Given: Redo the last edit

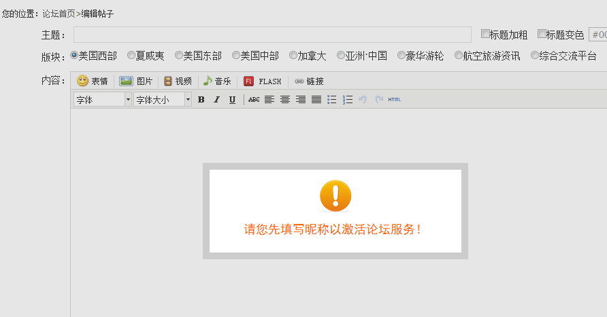Looking at the screenshot, I should [x=379, y=100].
